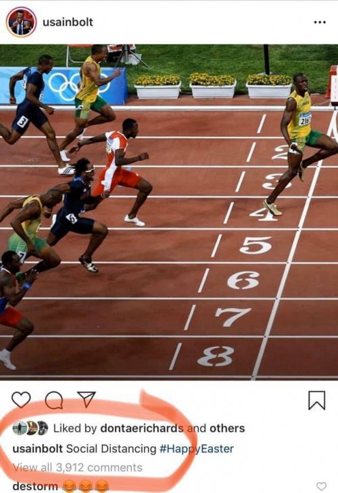Like destorm's comment with small heart
Viewport: 338px width, 493px height.
321,486
